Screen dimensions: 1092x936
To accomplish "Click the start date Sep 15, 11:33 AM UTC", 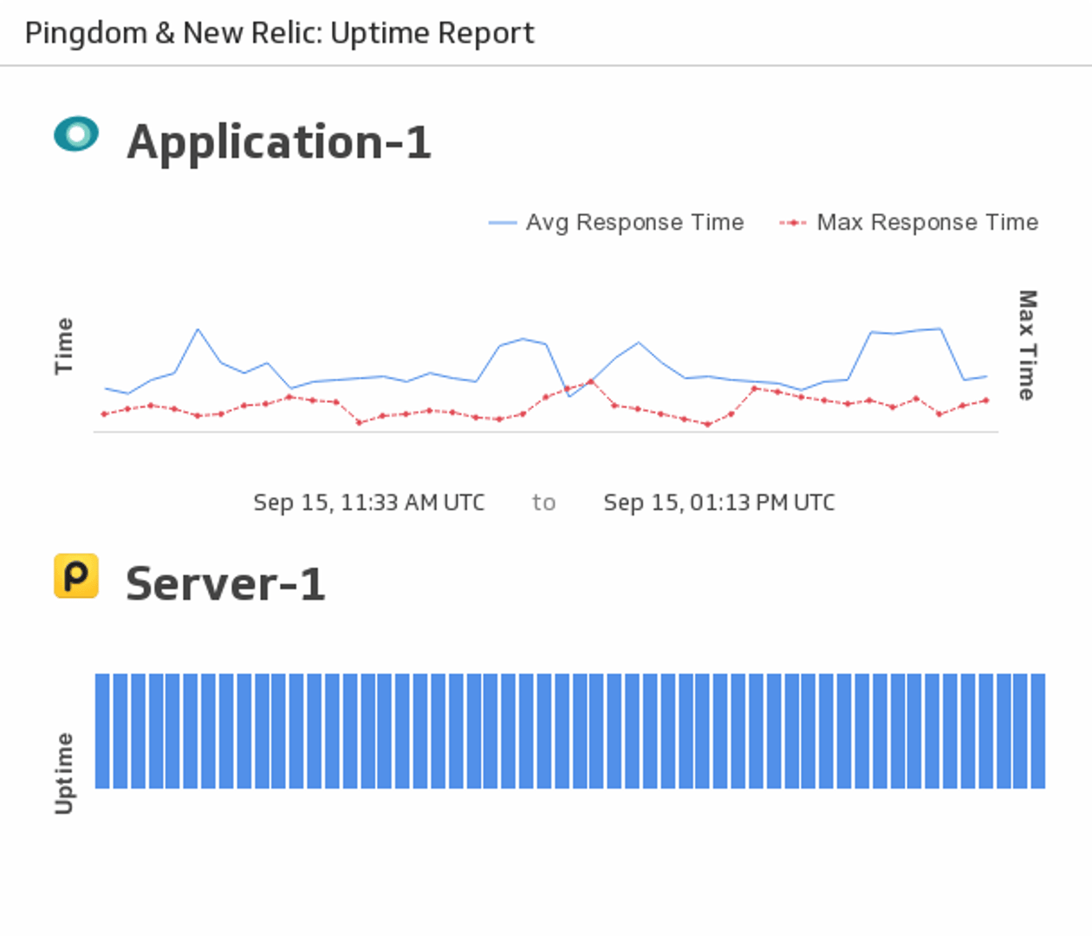I will [x=368, y=503].
